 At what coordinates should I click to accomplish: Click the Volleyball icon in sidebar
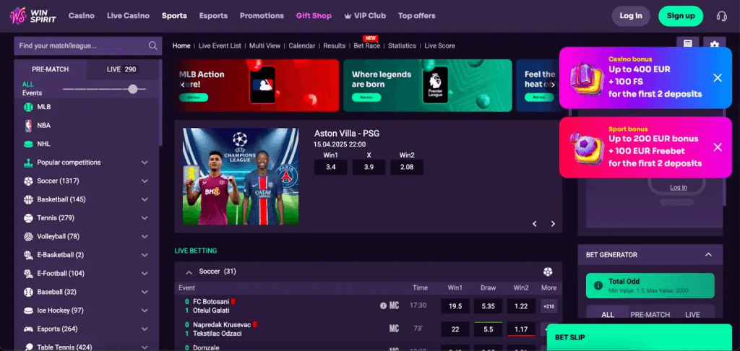click(x=28, y=236)
